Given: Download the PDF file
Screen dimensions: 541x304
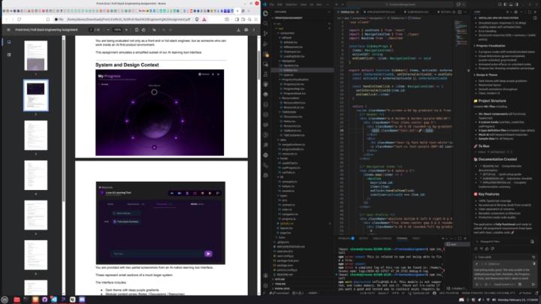Looking at the screenshot, I should [238, 30].
